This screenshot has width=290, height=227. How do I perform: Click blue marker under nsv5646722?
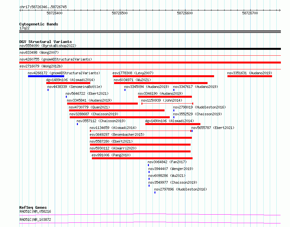pos(66,97)
